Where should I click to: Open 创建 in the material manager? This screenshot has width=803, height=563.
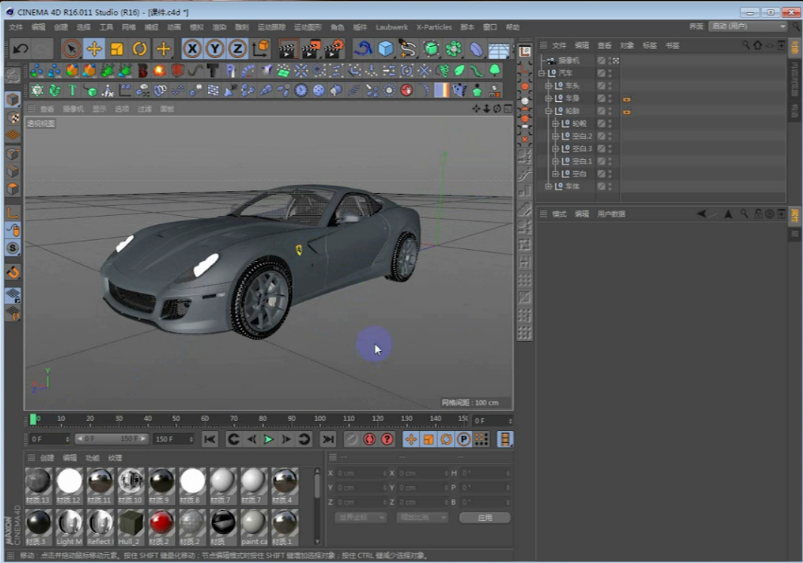[x=47, y=458]
